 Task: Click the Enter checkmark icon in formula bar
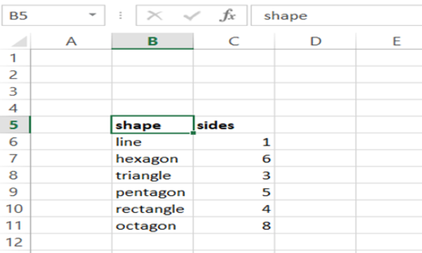pyautogui.click(x=192, y=15)
